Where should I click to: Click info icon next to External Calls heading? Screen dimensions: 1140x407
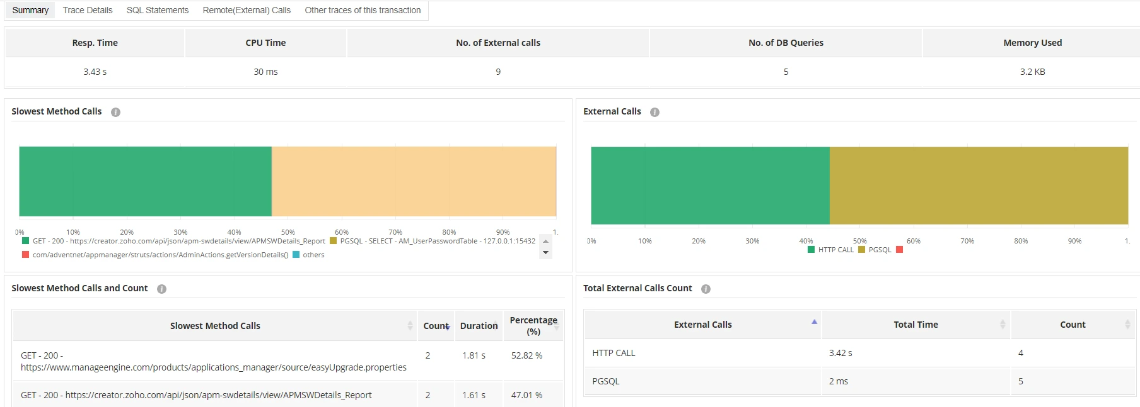point(654,112)
